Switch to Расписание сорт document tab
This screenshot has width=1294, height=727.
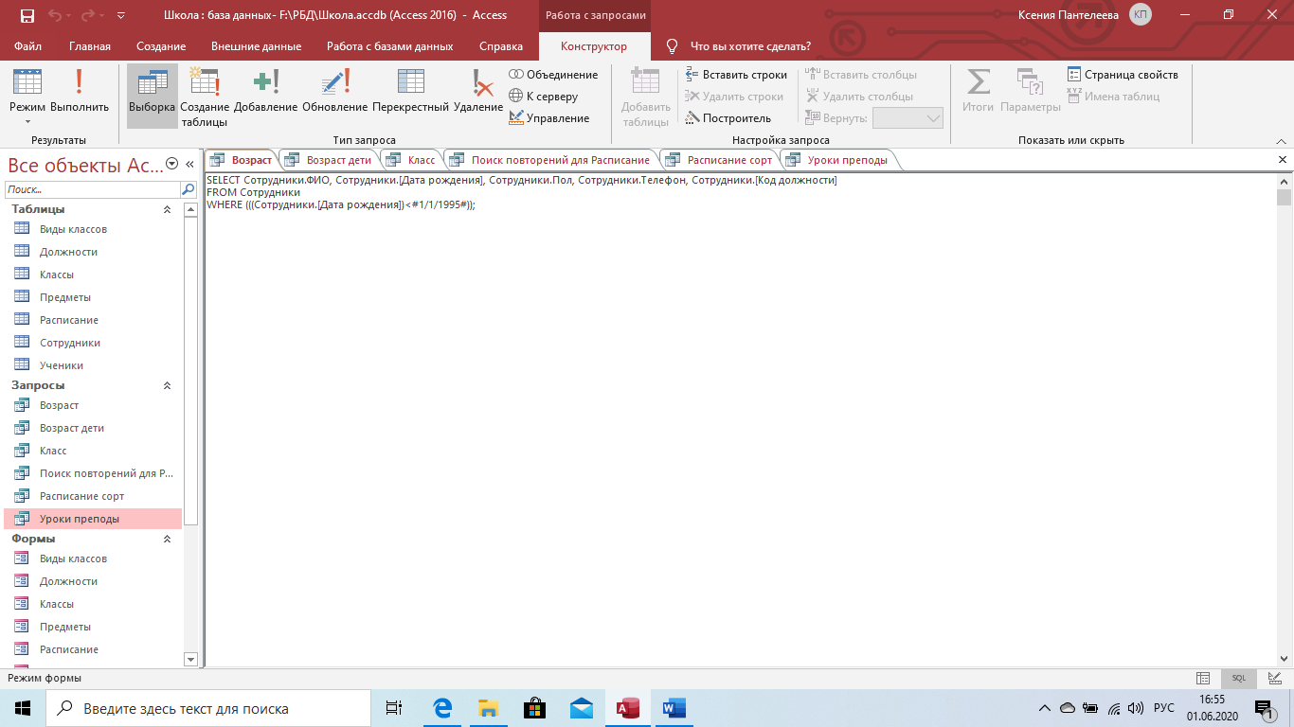pyautogui.click(x=720, y=160)
